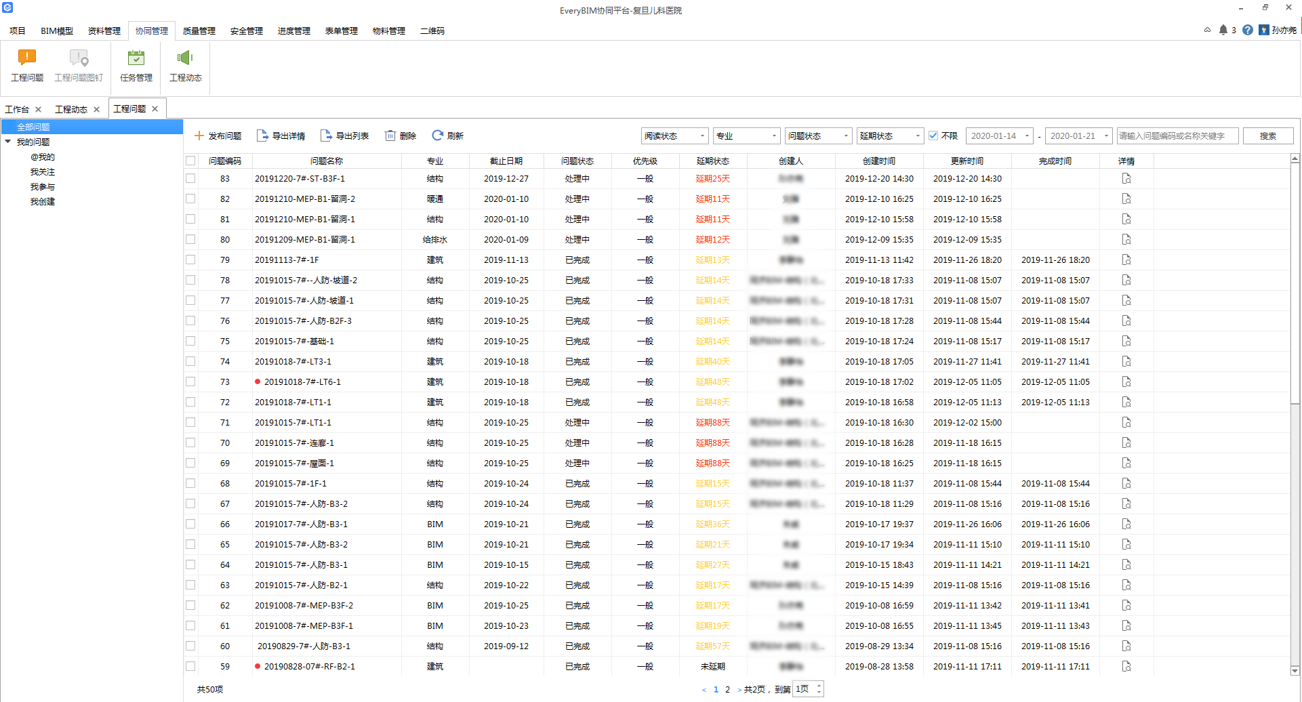Image resolution: width=1302 pixels, height=702 pixels.
Task: Click the keyword search input field
Action: click(1178, 136)
